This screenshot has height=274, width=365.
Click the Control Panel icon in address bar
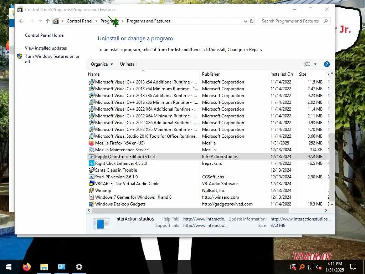[x=56, y=21]
